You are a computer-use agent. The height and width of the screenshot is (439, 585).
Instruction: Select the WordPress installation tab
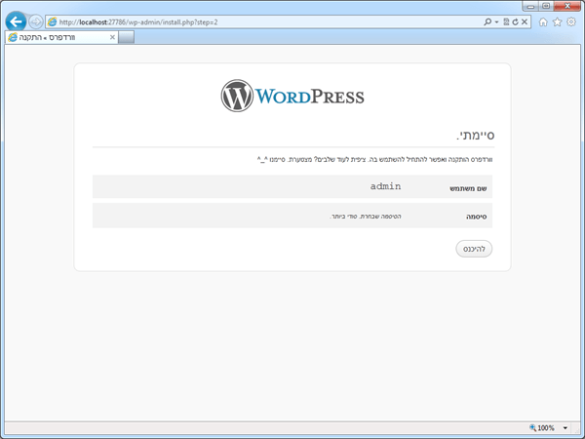(61, 37)
